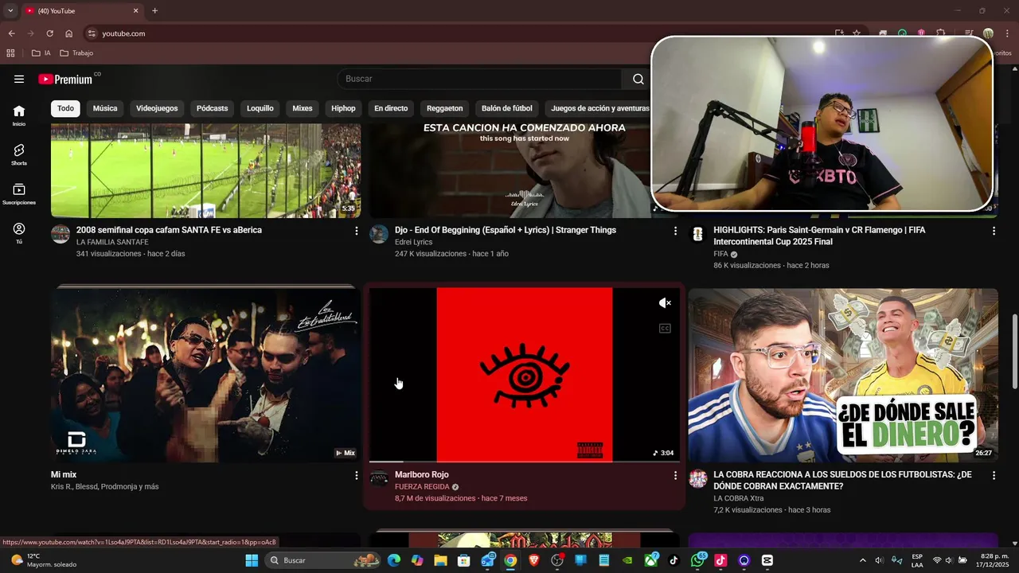The width and height of the screenshot is (1019, 573).
Task: Open options menu for Mi mix
Action: [x=356, y=475]
